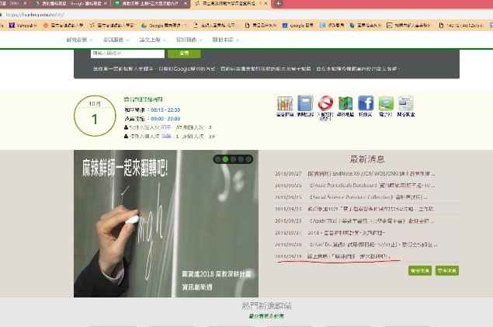Click the 最新消息 heading
This screenshot has width=493, height=327.
pos(367,159)
